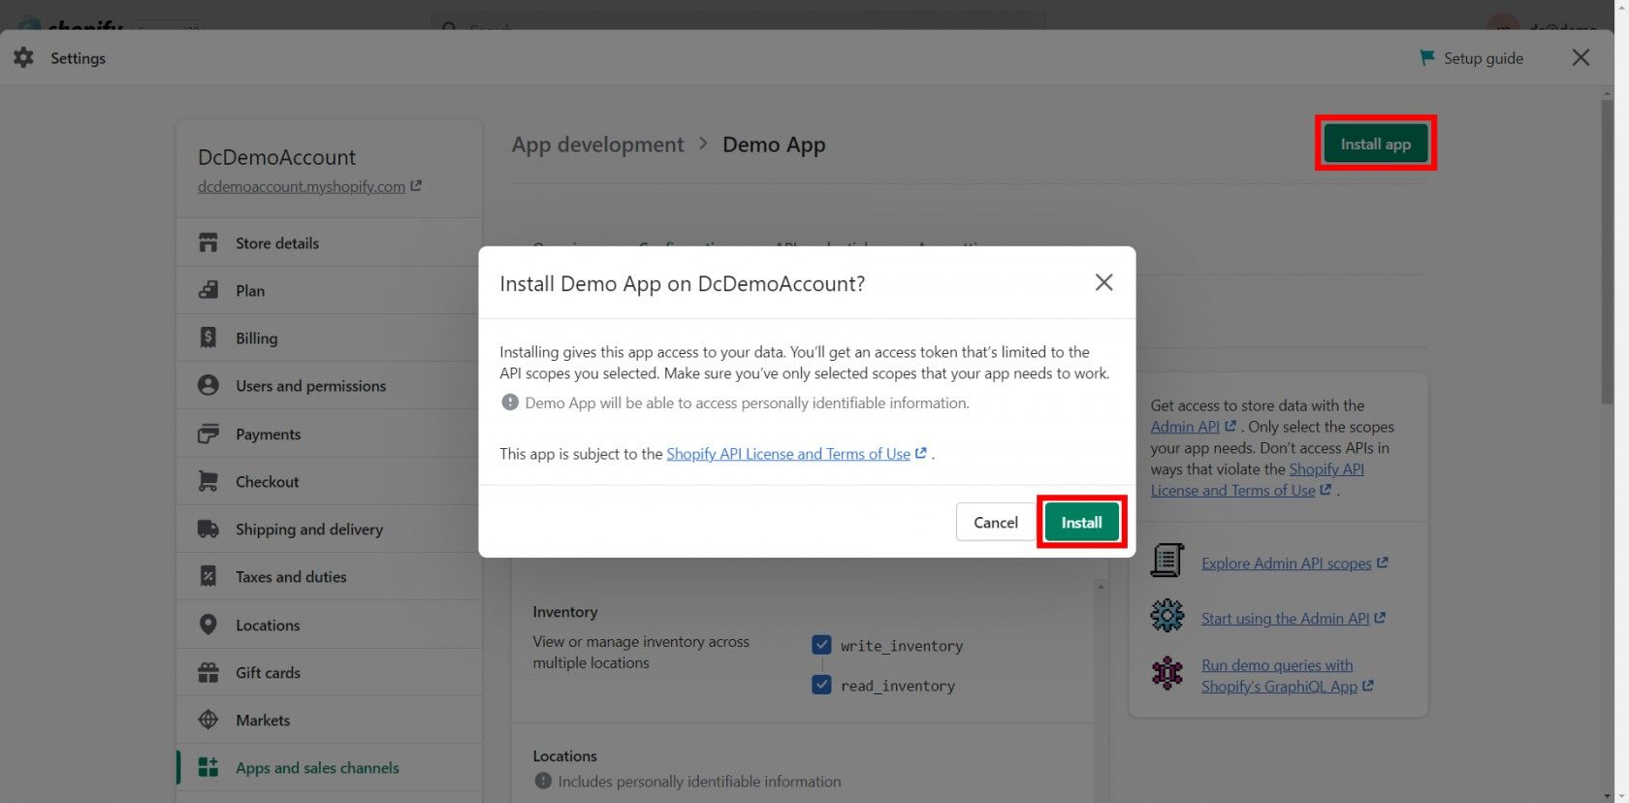The width and height of the screenshot is (1629, 803).
Task: Click the Billing dollar icon in sidebar
Action: [208, 337]
